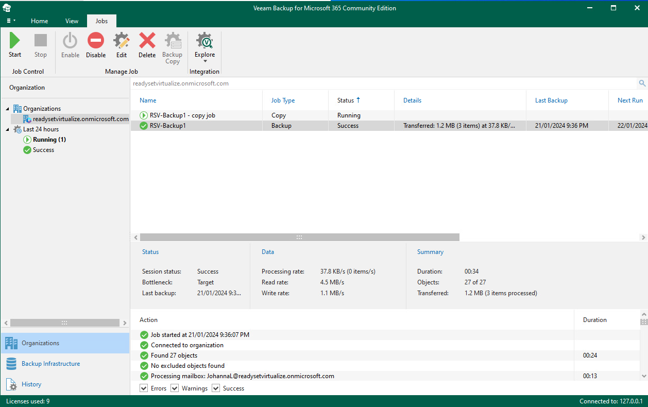The image size is (648, 407).
Task: Click the search field showing readysetvirtualize.onmicrosoft.com
Action: tap(384, 83)
